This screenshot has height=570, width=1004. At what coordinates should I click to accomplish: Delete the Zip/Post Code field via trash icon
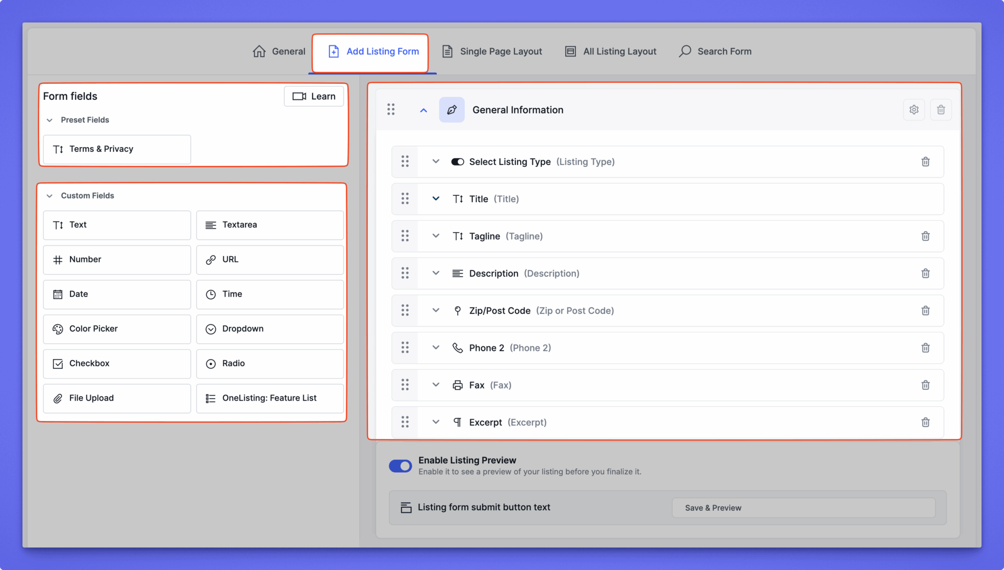point(925,310)
